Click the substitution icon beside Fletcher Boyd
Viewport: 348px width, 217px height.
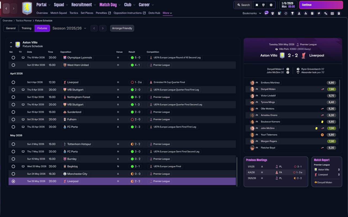(322, 148)
